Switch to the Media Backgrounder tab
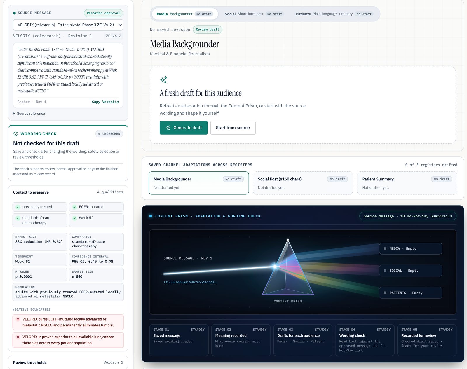This screenshot has height=369, width=467. coord(185,14)
